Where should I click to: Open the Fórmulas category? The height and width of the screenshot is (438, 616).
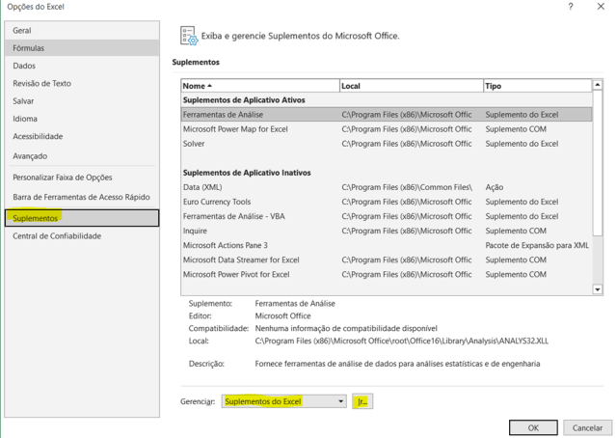29,48
